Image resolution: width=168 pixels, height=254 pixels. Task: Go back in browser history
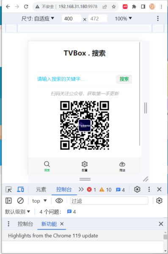click(x=8, y=7)
